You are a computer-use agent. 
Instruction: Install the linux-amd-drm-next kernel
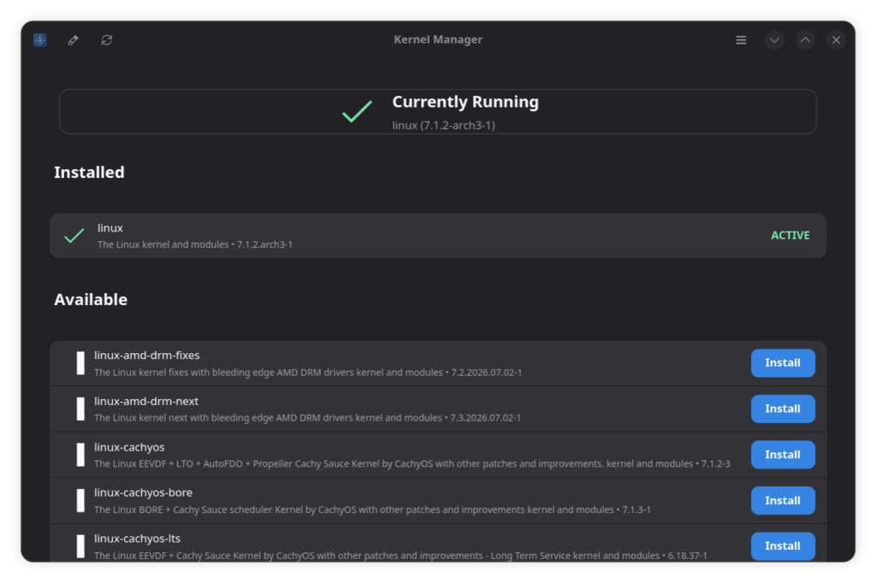(783, 409)
